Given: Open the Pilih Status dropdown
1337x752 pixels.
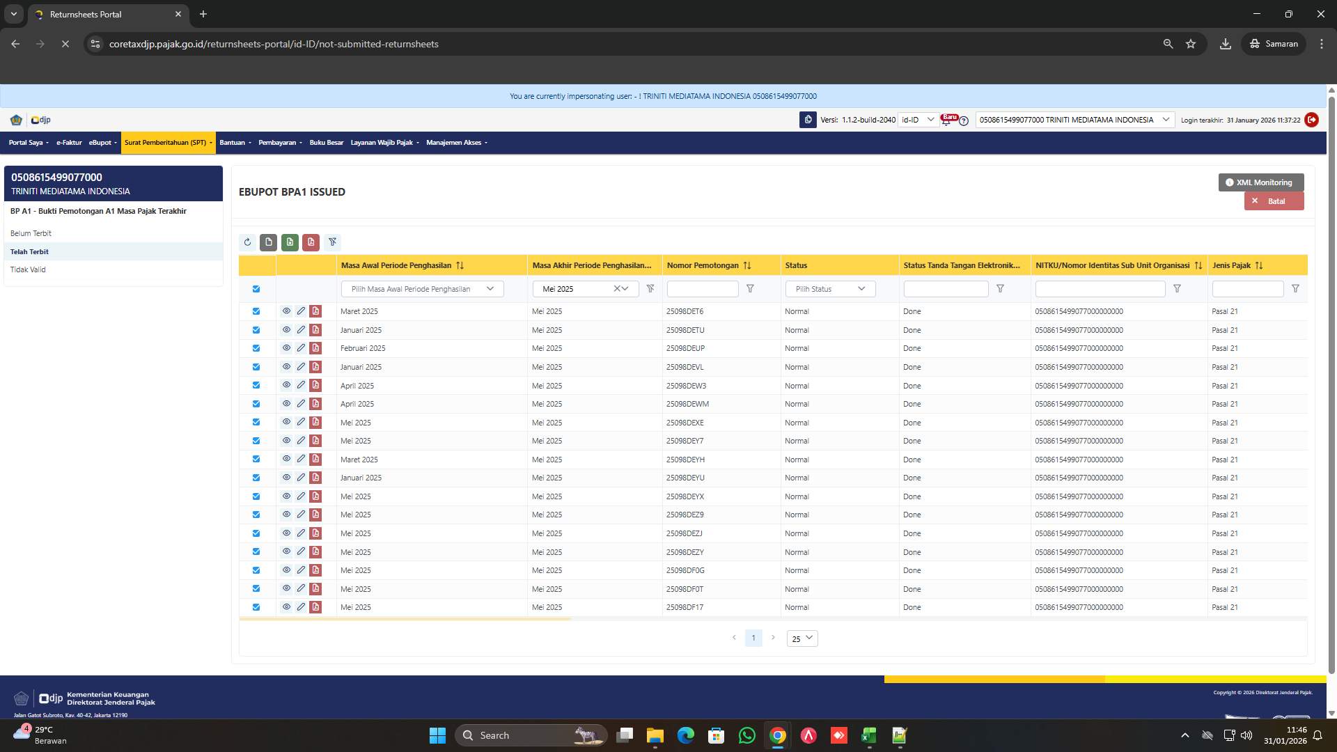Looking at the screenshot, I should (x=829, y=288).
